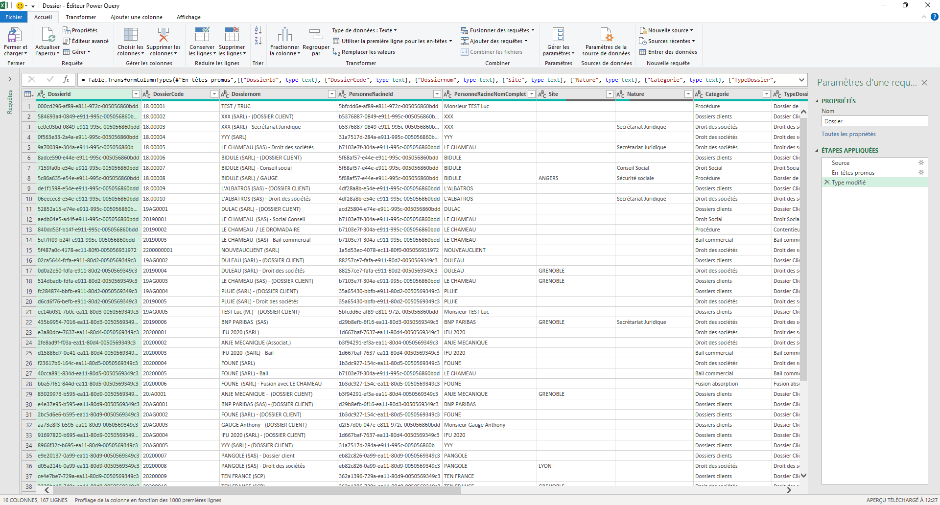Screen dimensions: 940x505
Task: Click Toutes les propriétés link
Action: [848, 134]
